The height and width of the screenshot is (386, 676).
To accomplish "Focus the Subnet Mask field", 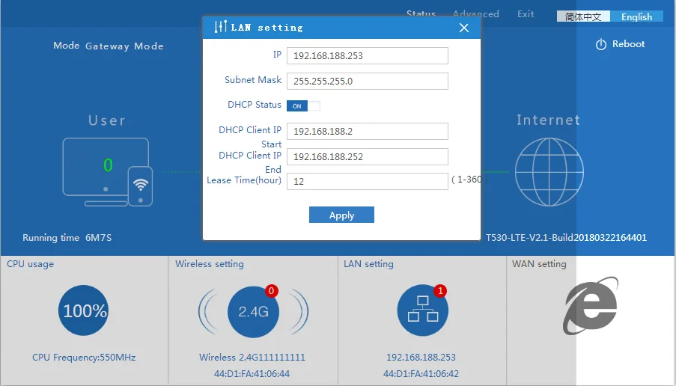I will click(x=367, y=81).
